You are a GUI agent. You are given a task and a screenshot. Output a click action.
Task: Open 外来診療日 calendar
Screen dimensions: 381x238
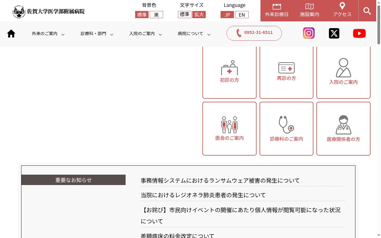coord(277,11)
